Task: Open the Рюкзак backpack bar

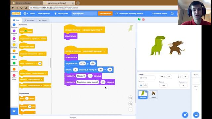Action: 73,118
